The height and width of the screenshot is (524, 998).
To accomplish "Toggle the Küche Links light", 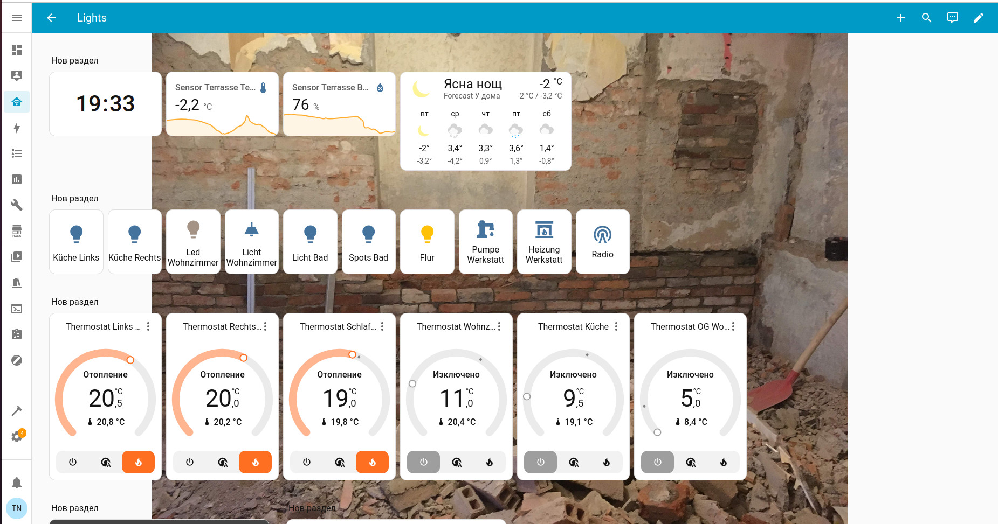I will (x=76, y=242).
